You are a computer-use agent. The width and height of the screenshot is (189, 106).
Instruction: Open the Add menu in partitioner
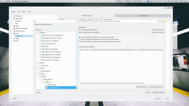click(19, 12)
